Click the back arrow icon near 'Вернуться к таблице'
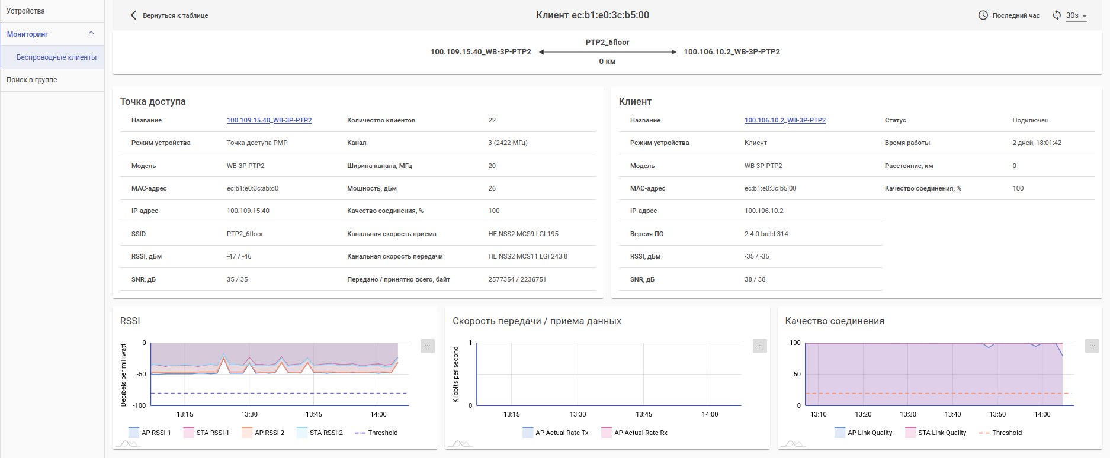Viewport: 1110px width, 458px height. click(133, 15)
